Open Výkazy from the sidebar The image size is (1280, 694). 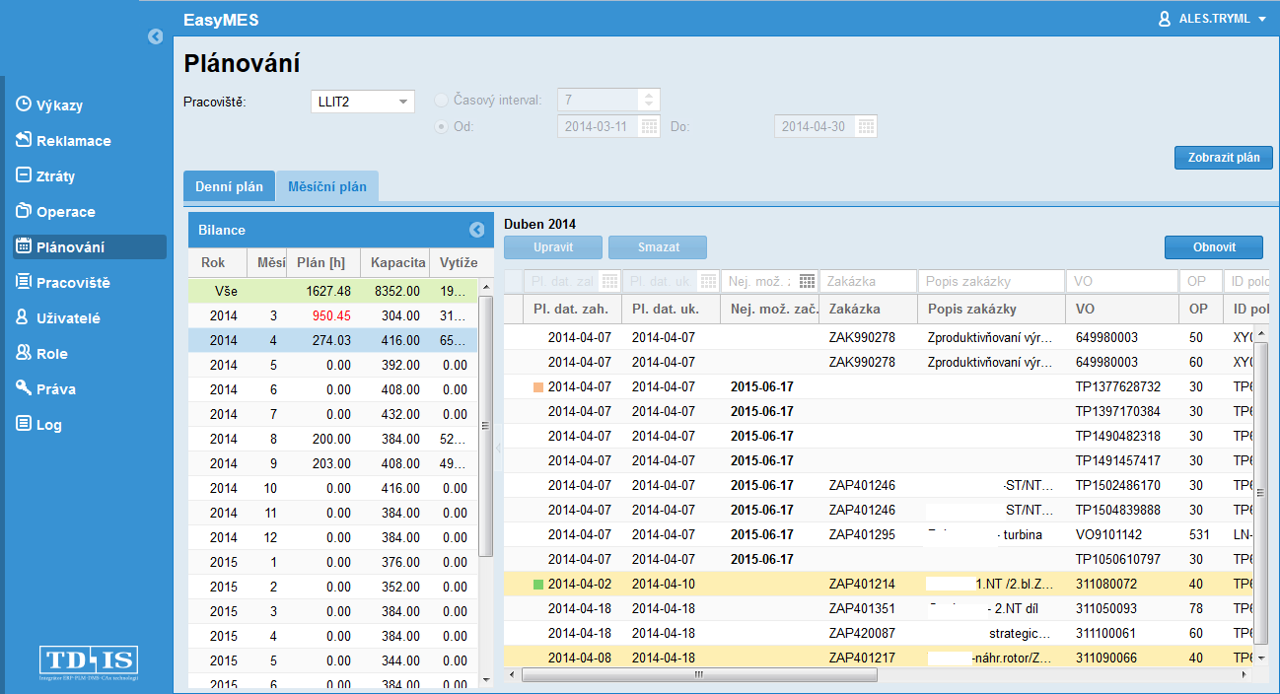pyautogui.click(x=59, y=105)
